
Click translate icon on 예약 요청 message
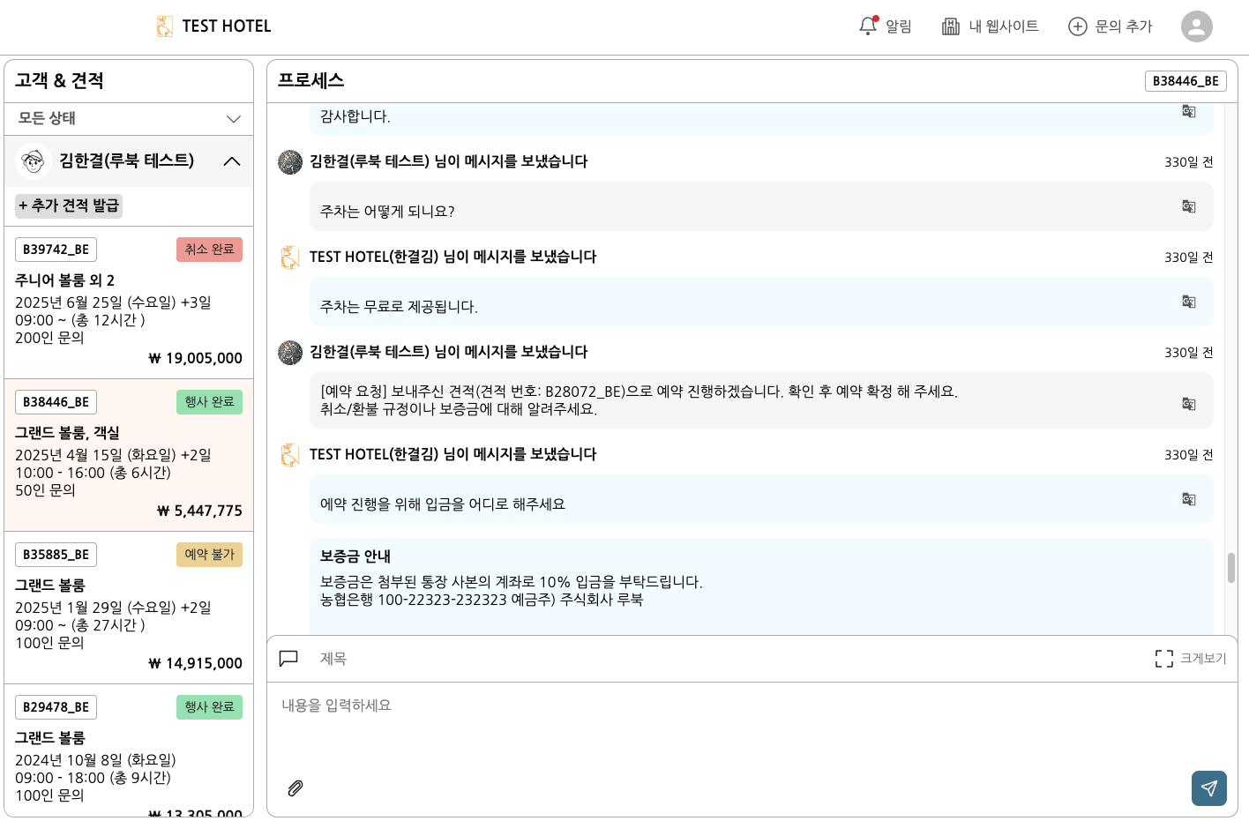[x=1188, y=404]
